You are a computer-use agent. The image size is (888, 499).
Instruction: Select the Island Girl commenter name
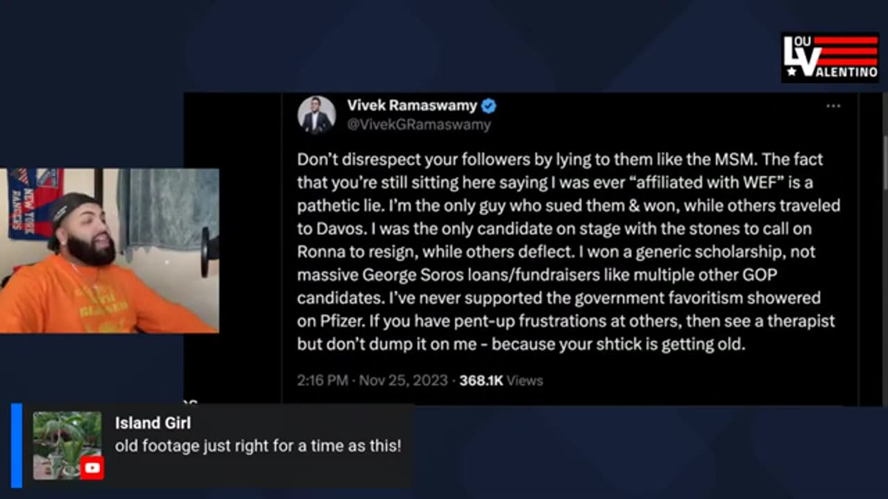tap(153, 423)
